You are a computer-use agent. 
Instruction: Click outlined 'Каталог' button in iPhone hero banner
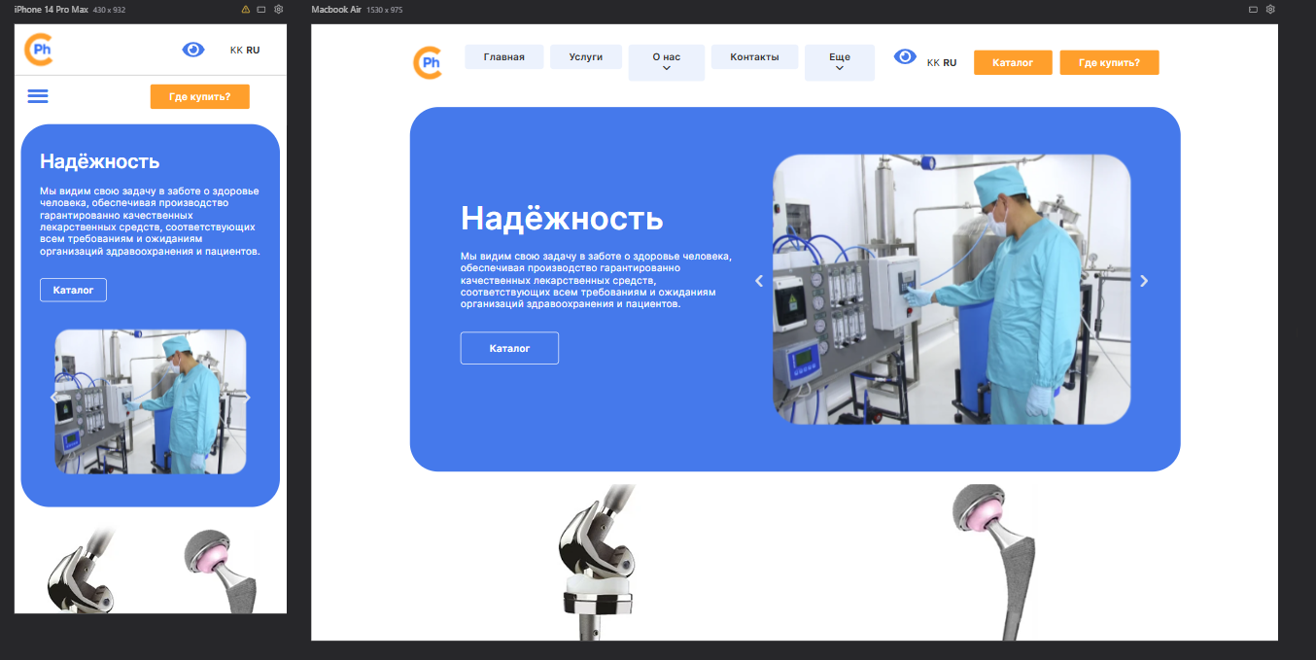coord(73,290)
